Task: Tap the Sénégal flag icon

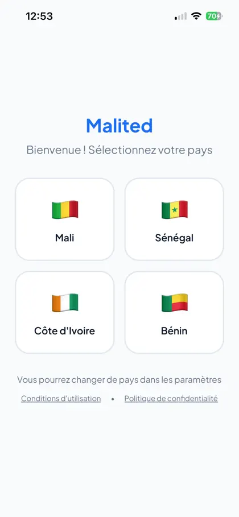Action: tap(175, 209)
